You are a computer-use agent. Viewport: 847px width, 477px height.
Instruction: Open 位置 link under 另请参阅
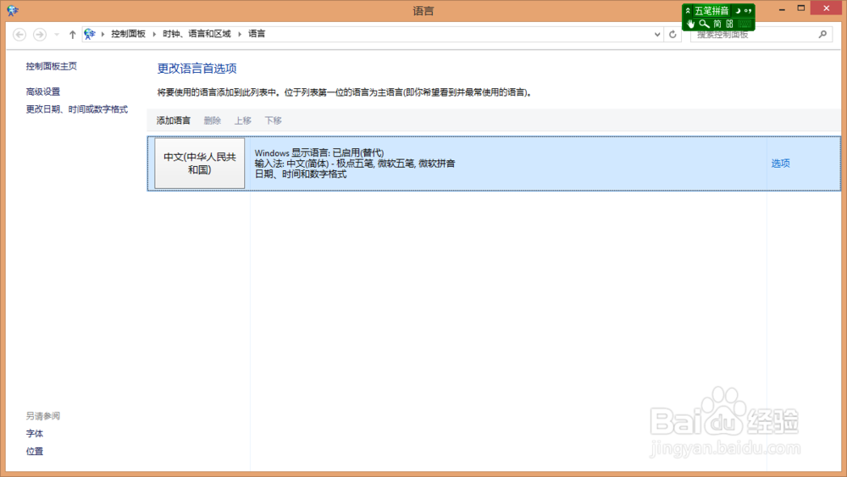(x=35, y=451)
